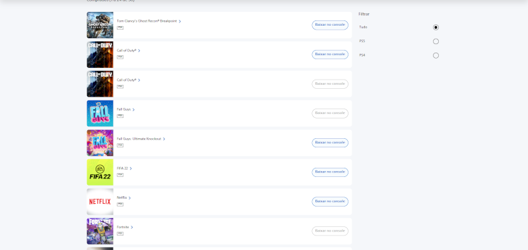Click platform tag under Fall Guys: Ultimate Knockout
The width and height of the screenshot is (528, 250).
[120, 145]
